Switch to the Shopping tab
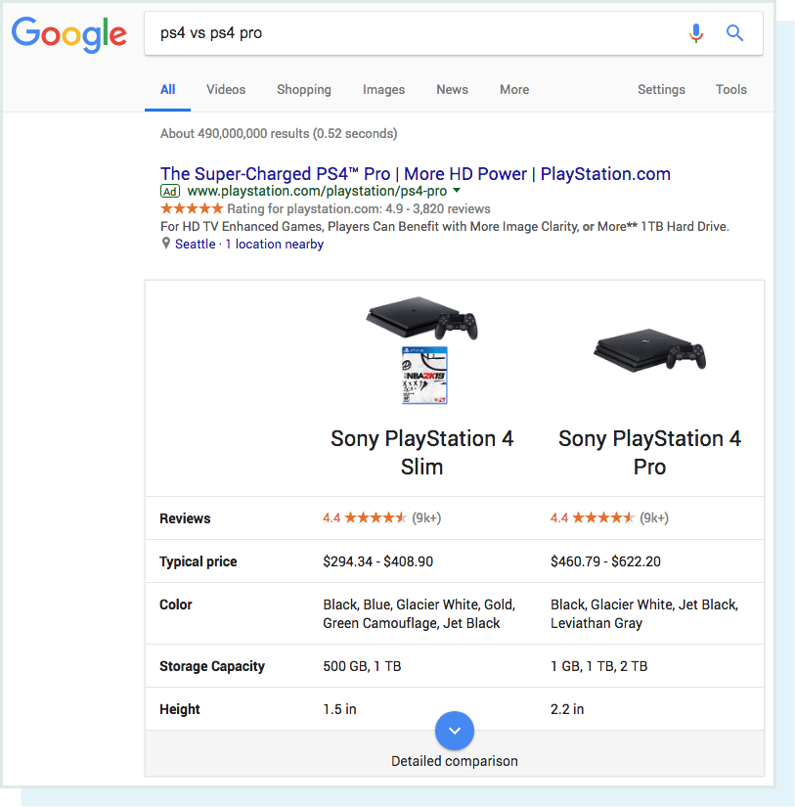This screenshot has height=807, width=795. point(303,89)
